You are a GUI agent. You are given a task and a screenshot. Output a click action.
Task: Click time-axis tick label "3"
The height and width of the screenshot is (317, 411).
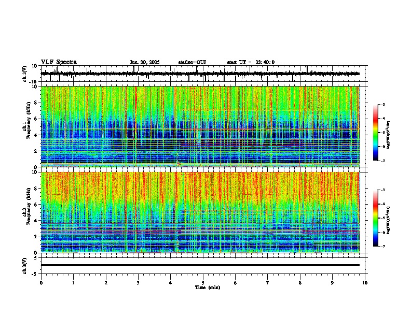click(138, 283)
